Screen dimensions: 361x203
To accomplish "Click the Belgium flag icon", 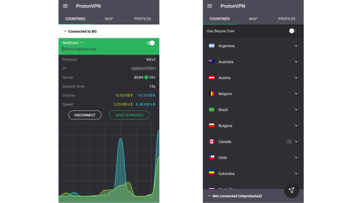I will coord(212,94).
